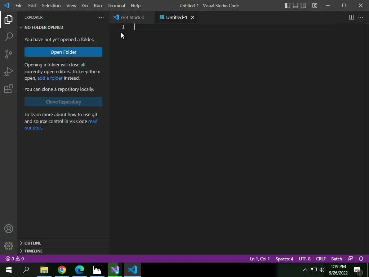Toggle Primary Side Bar layout icon
The width and height of the screenshot is (369, 277).
coord(287,5)
